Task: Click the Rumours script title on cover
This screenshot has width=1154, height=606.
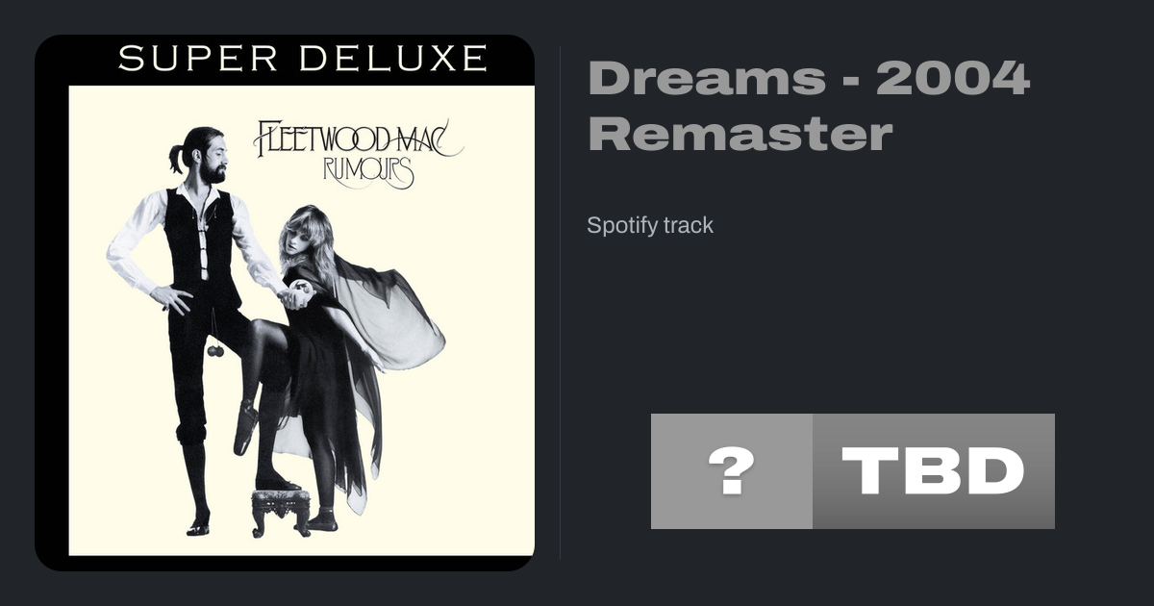Action: click(370, 172)
